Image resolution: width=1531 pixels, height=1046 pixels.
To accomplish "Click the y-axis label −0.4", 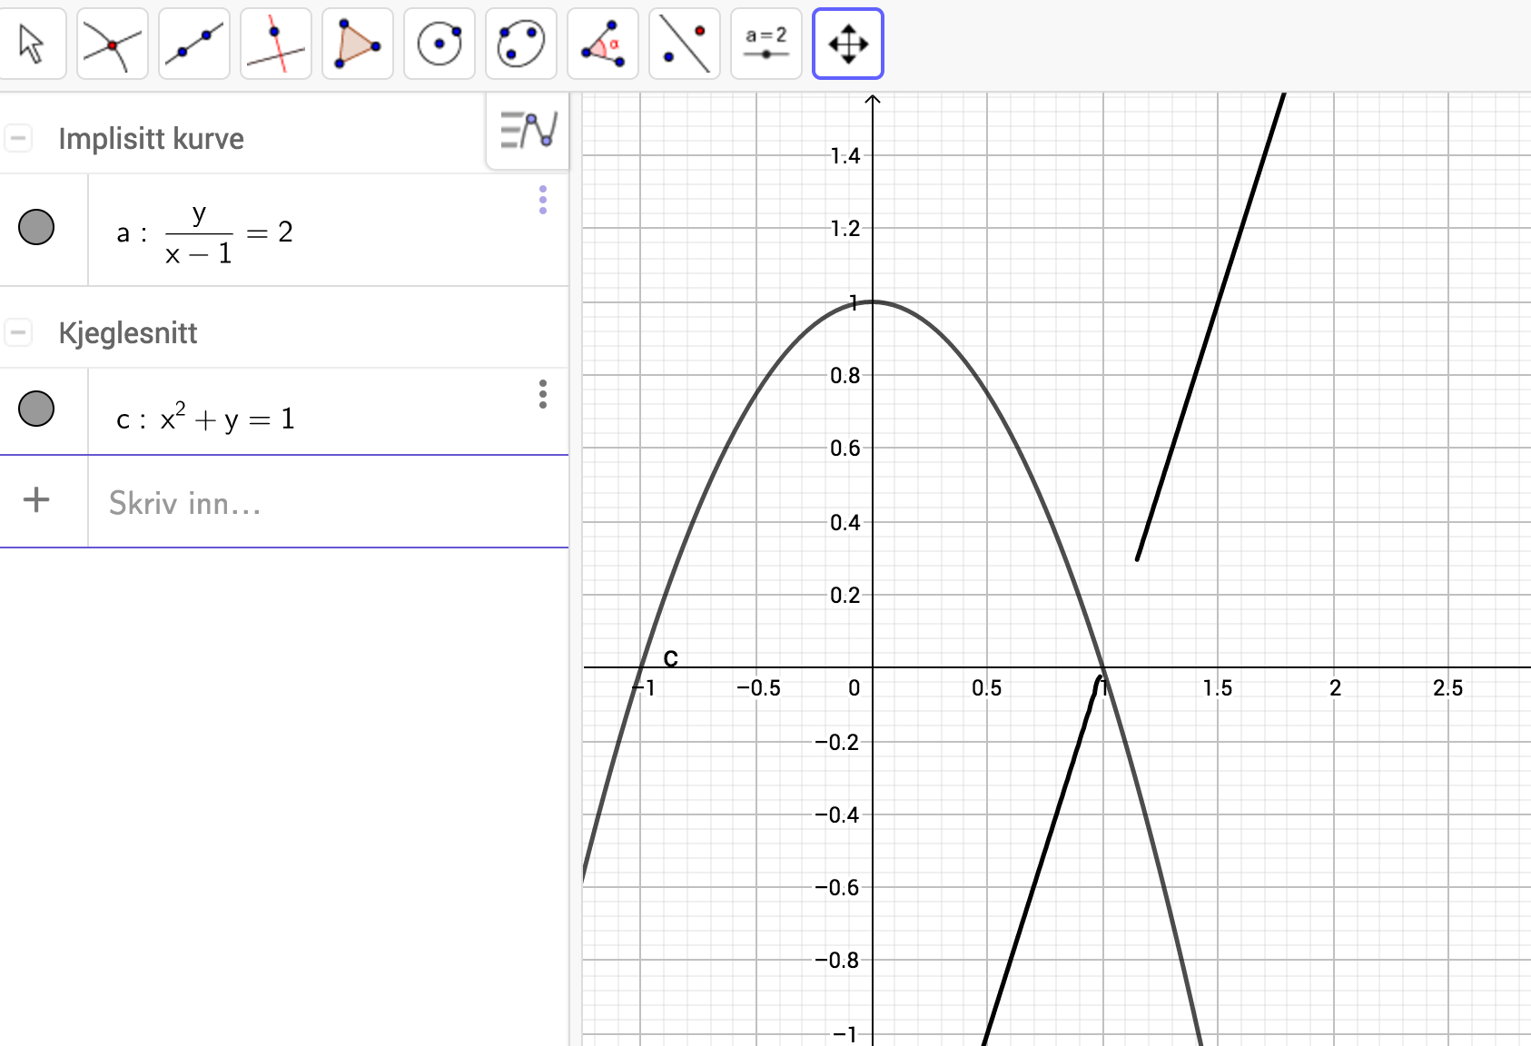I will point(837,815).
